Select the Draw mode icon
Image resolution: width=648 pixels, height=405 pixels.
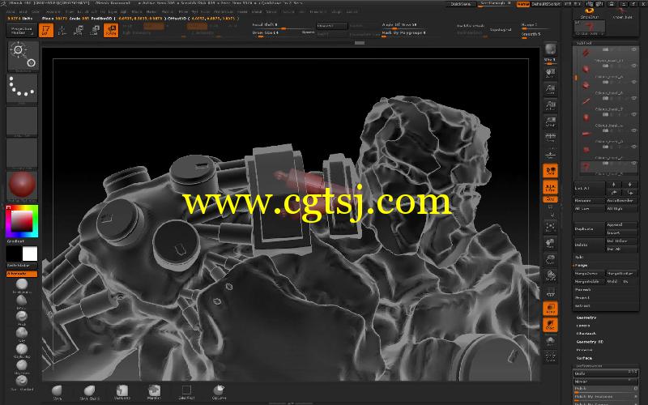[62, 30]
